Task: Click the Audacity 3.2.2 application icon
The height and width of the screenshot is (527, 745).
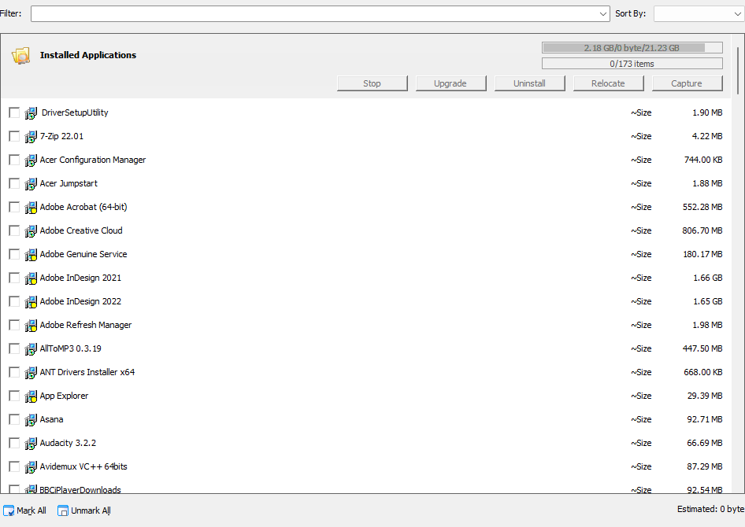Action: (x=31, y=442)
